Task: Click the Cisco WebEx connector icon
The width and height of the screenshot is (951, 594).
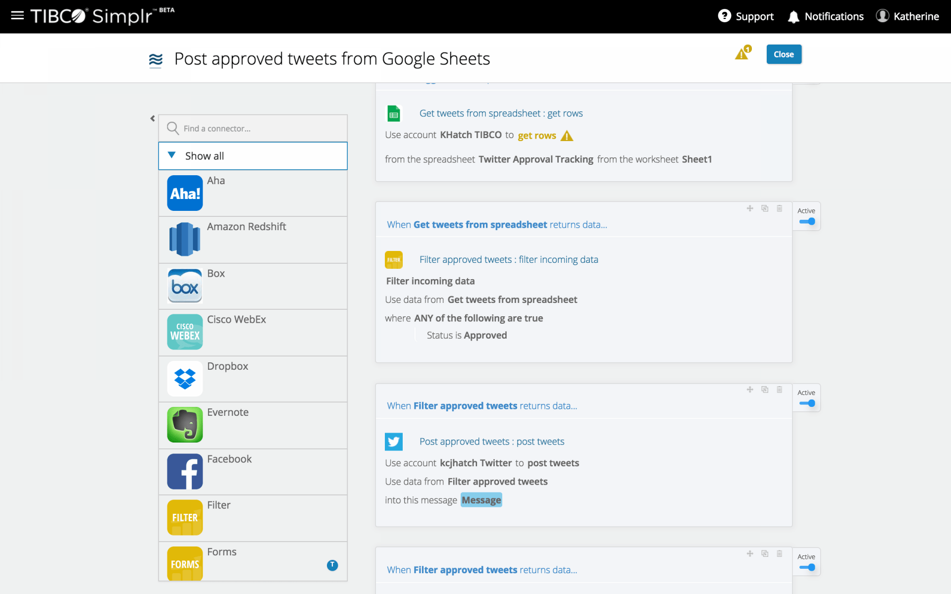Action: (x=184, y=332)
